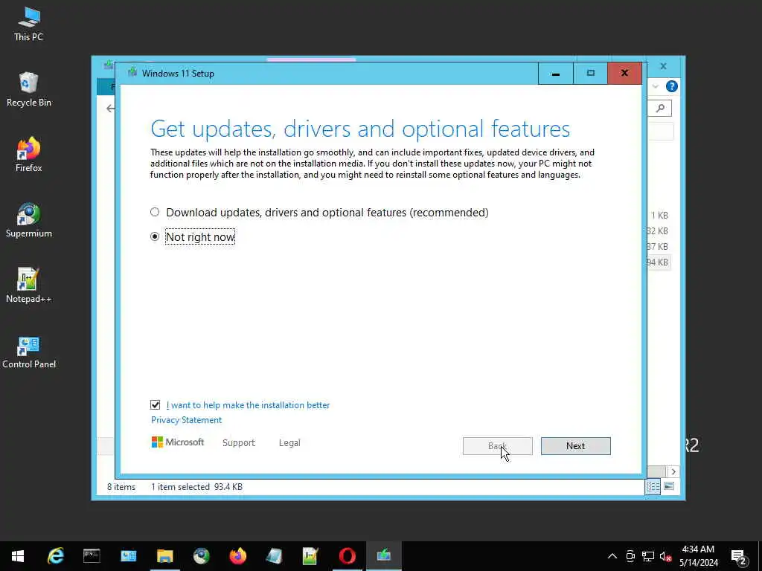Click the muted volume tray icon
The height and width of the screenshot is (571, 762).
coord(666,556)
